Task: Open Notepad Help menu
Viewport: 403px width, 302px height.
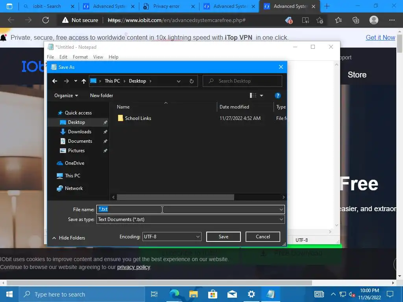Action: (x=113, y=57)
